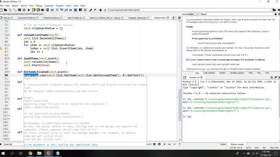This screenshot has height=157, width=280.
Task: Run cell and advance to next
Action: pyautogui.click(x=38, y=10)
